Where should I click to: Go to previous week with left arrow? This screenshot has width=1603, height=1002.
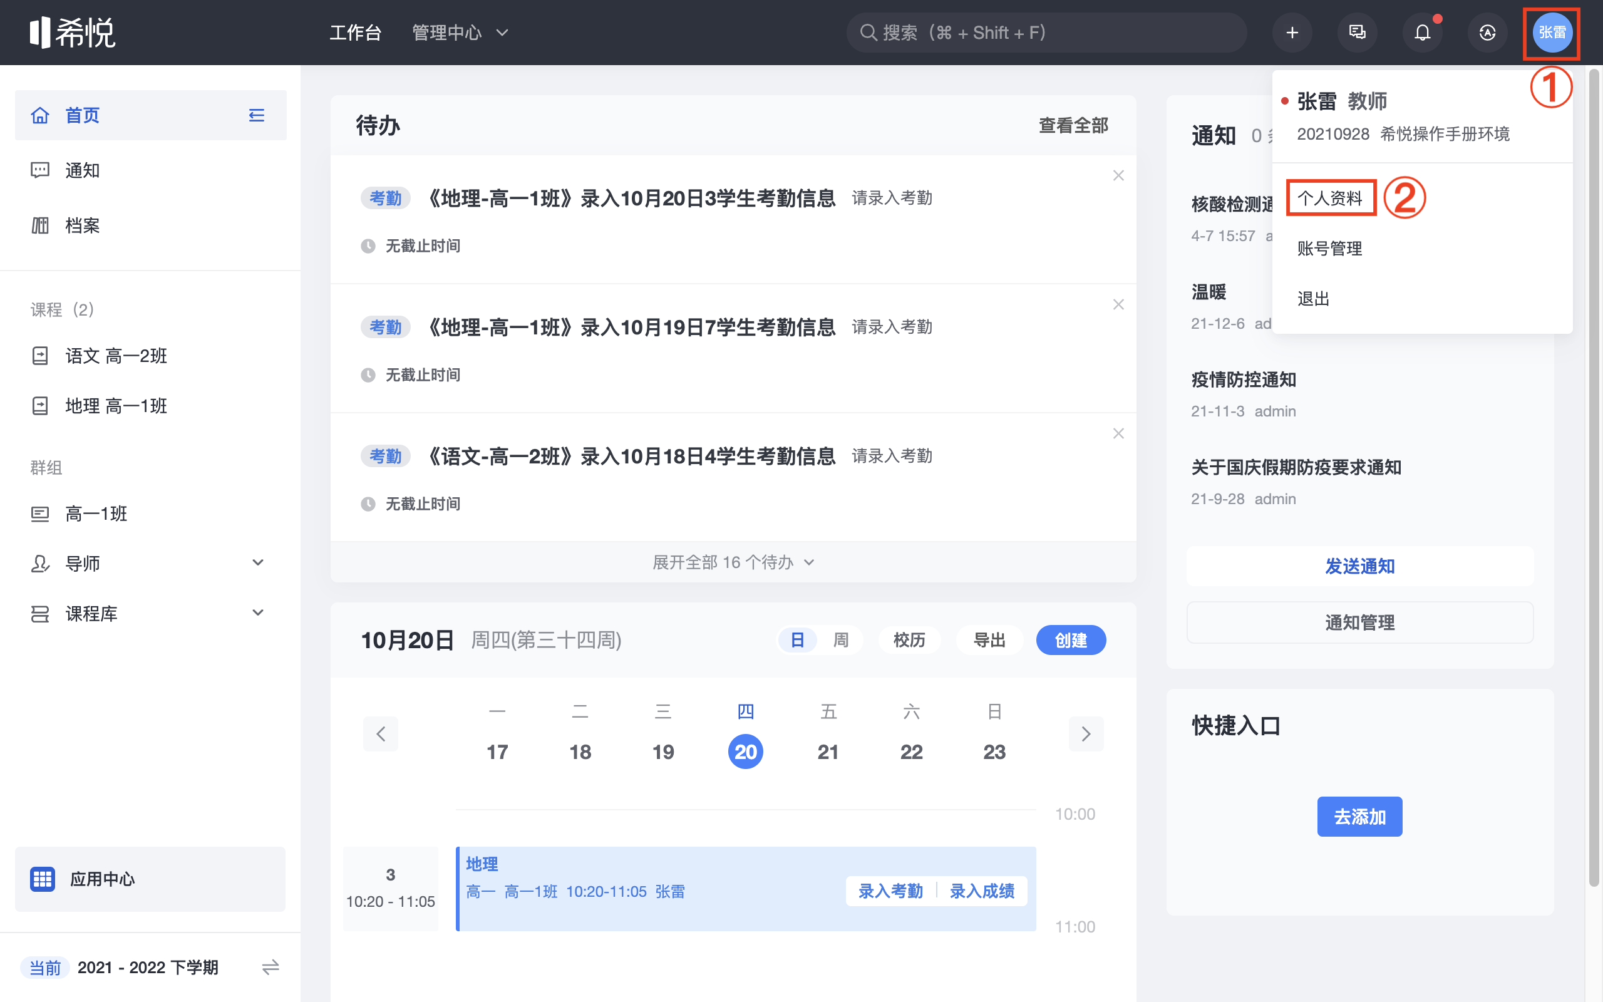pos(380,733)
